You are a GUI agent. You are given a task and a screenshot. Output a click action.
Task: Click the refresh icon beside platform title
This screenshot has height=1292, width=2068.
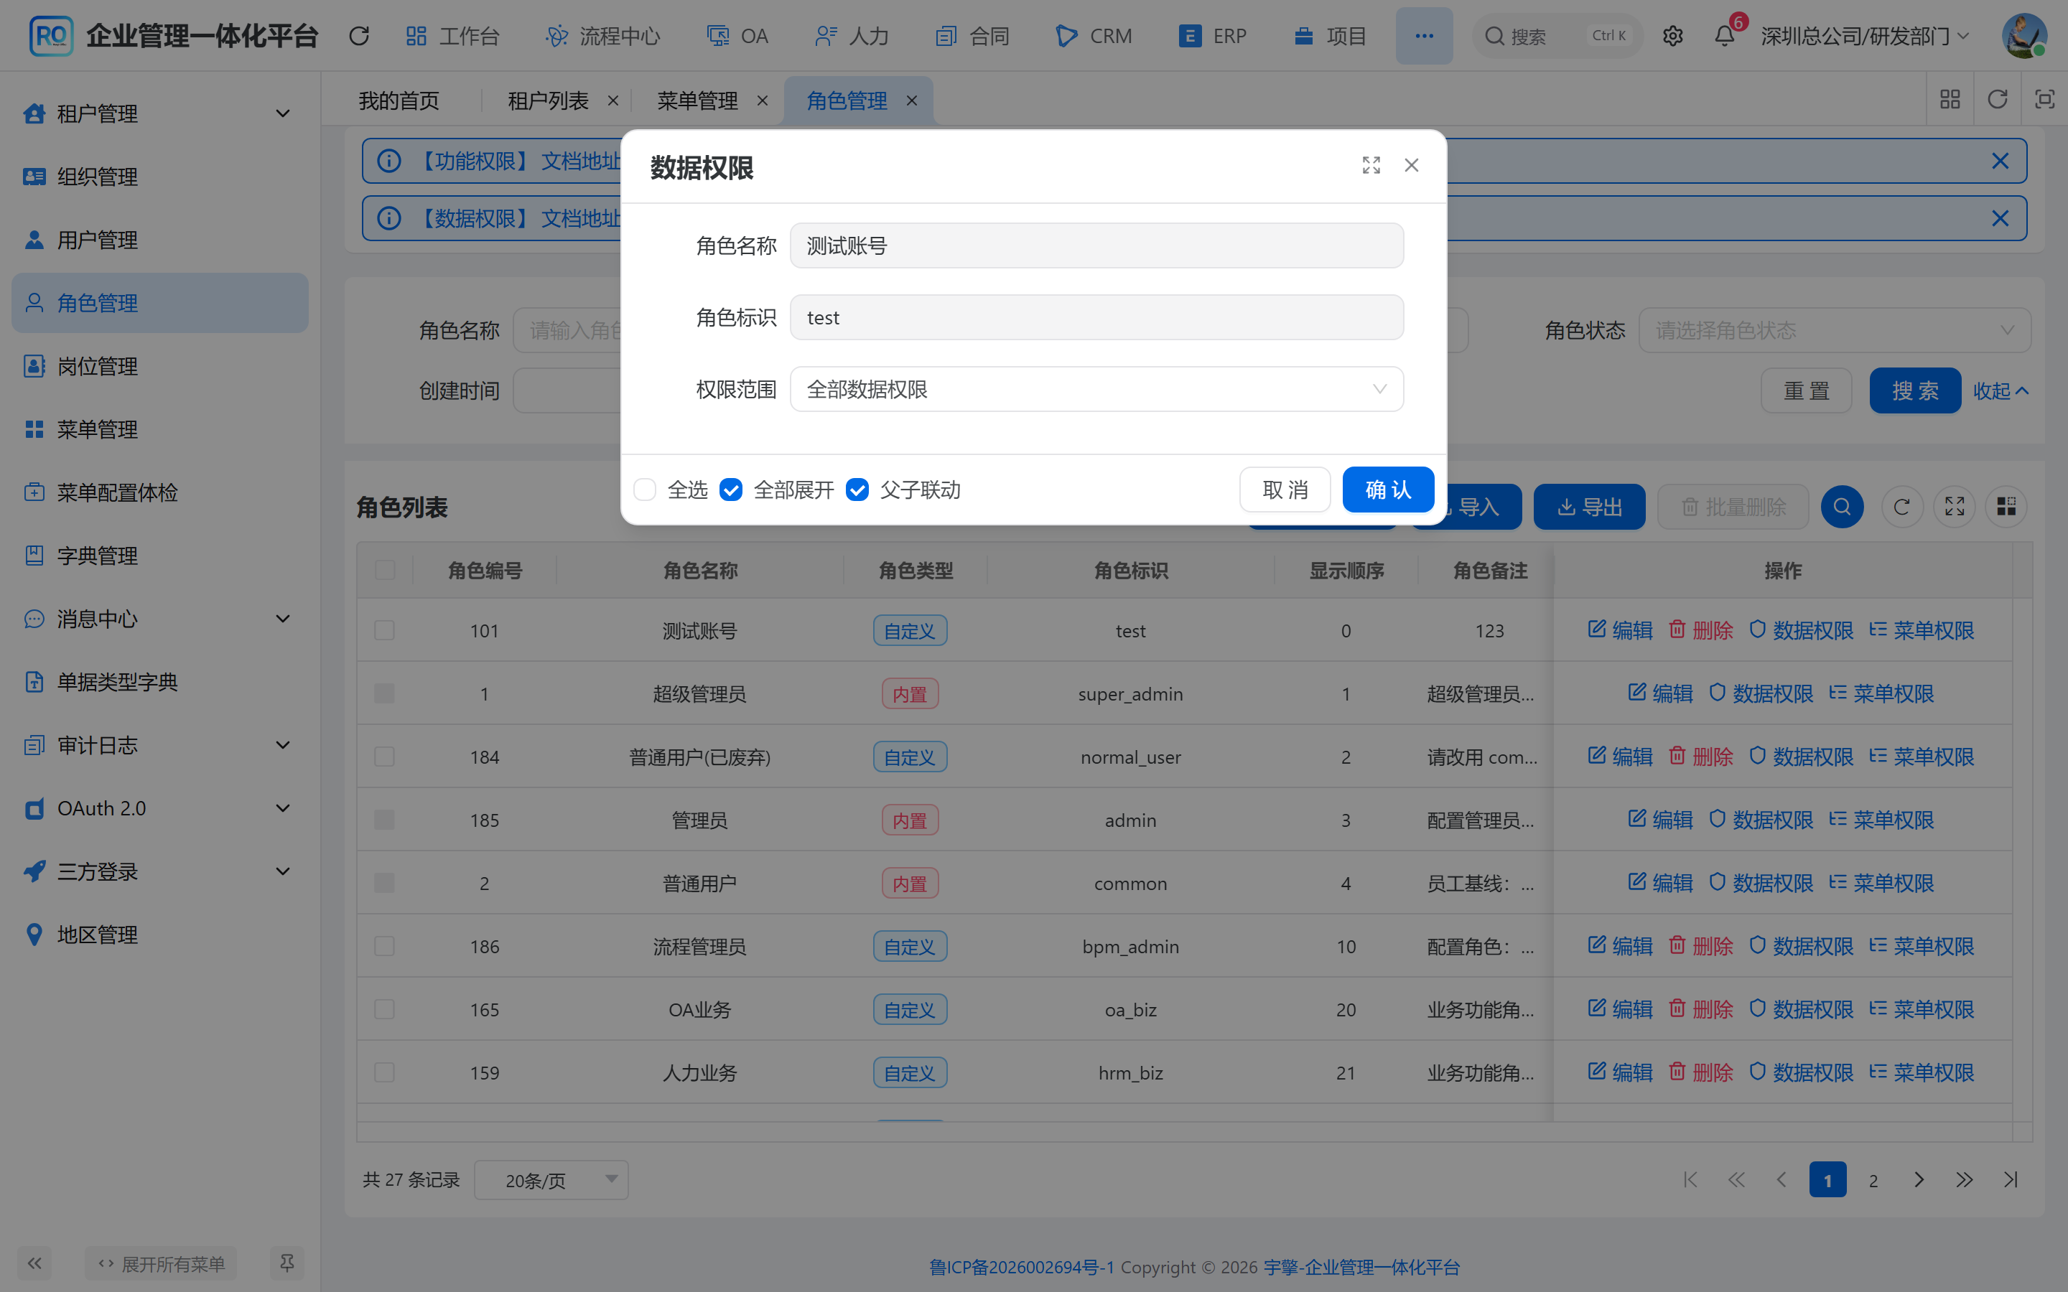pyautogui.click(x=359, y=36)
